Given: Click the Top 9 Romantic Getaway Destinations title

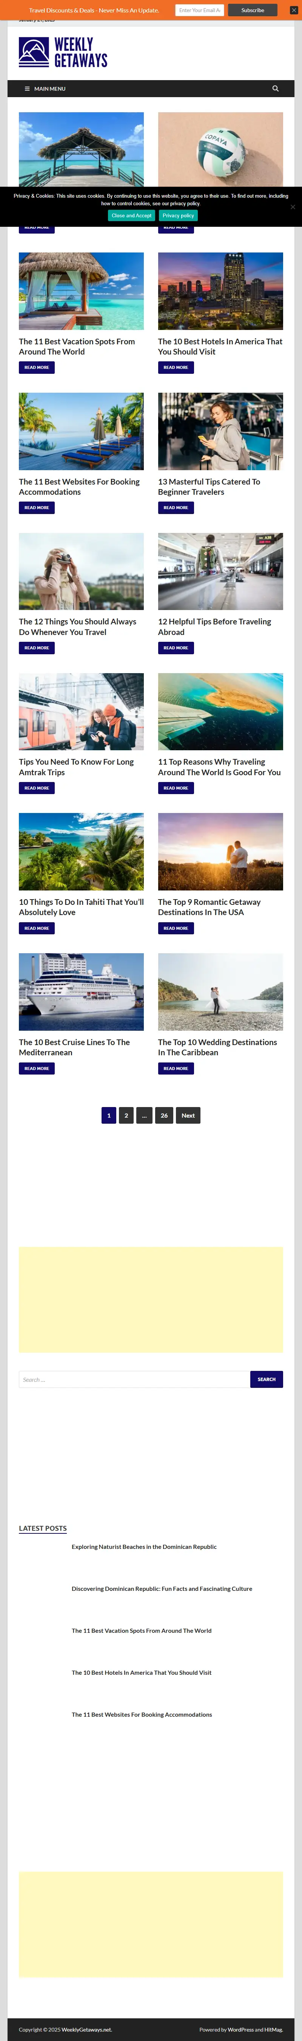Looking at the screenshot, I should click(210, 907).
